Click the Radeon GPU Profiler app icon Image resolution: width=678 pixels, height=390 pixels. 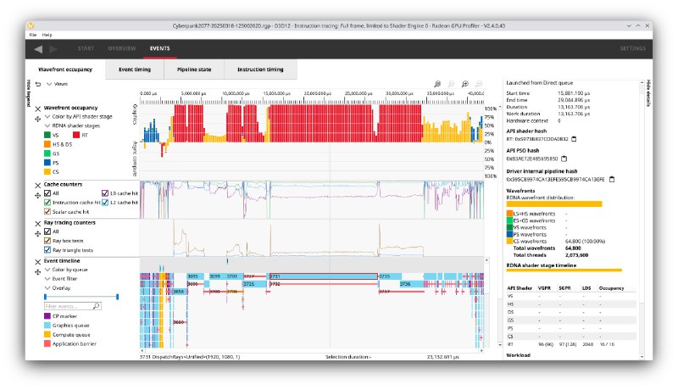point(31,25)
